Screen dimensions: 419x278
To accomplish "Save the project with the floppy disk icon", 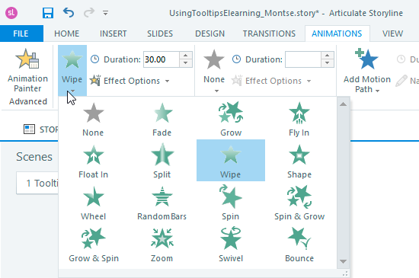I will (48, 13).
